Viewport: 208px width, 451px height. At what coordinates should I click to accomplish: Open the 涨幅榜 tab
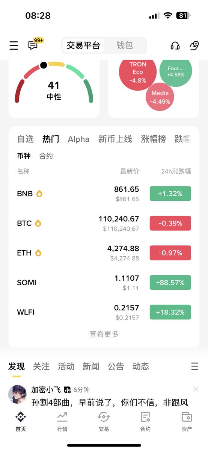153,139
